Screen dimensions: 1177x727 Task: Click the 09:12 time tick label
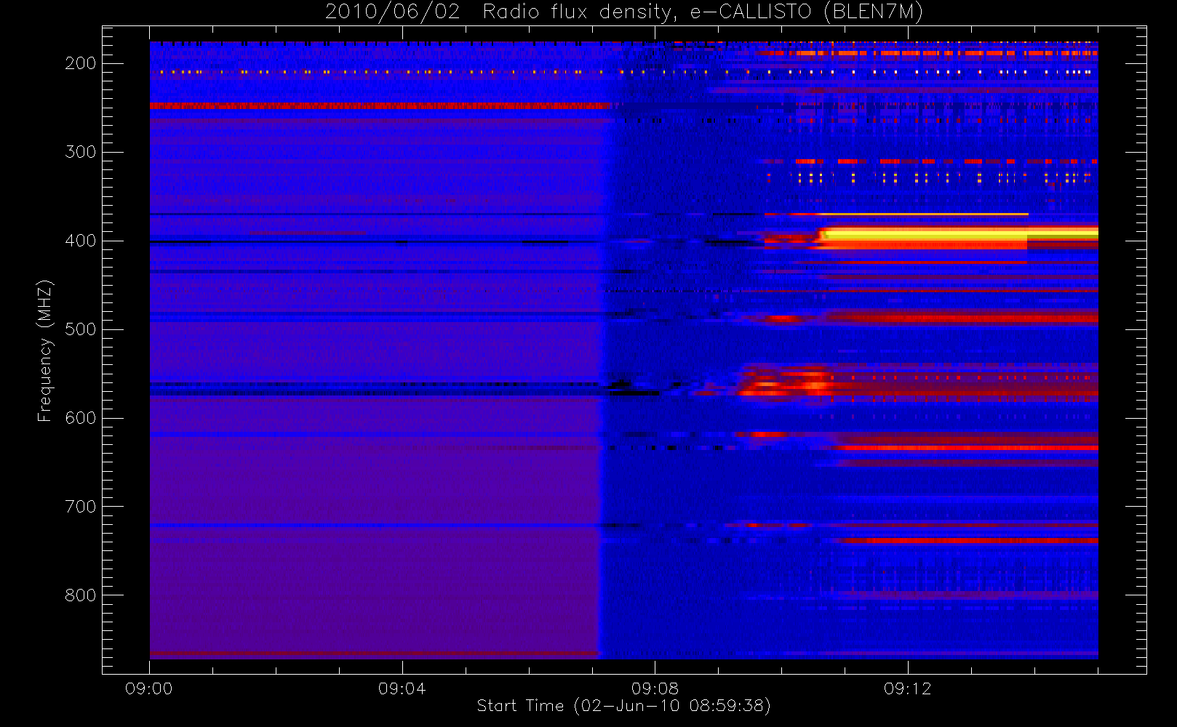[x=908, y=688]
